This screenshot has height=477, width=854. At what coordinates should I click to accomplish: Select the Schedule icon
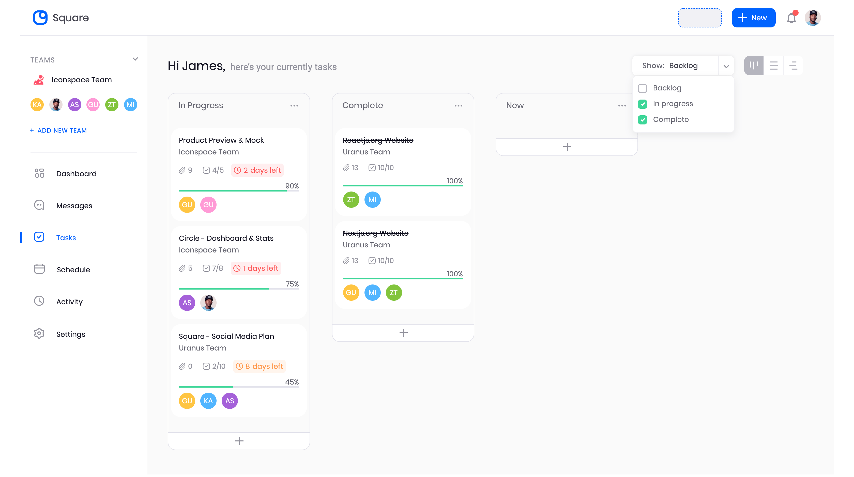coord(39,269)
